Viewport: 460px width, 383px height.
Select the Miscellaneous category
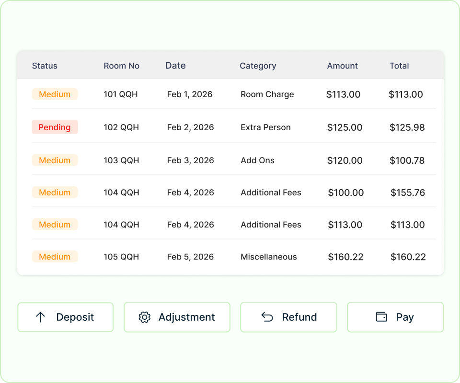pos(269,257)
